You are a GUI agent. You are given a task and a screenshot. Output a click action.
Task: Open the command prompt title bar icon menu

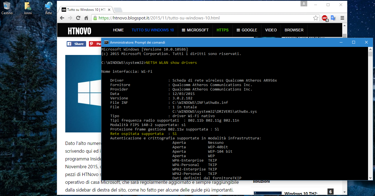(x=106, y=42)
